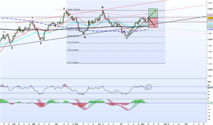Select the green take-profit target box
The height and width of the screenshot is (125, 213).
153,13
